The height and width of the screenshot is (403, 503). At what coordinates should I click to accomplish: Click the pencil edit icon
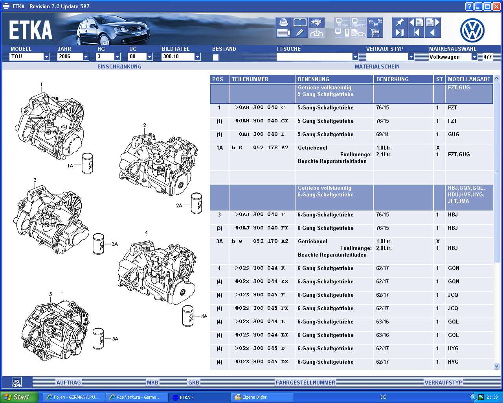299,33
